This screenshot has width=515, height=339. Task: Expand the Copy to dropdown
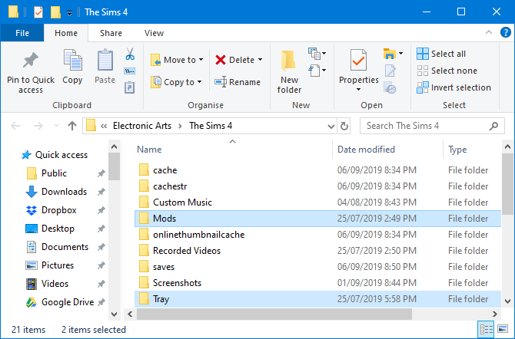[200, 82]
